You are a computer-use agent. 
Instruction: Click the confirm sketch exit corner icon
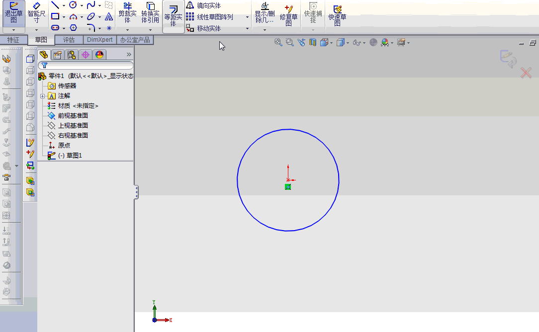pos(508,58)
